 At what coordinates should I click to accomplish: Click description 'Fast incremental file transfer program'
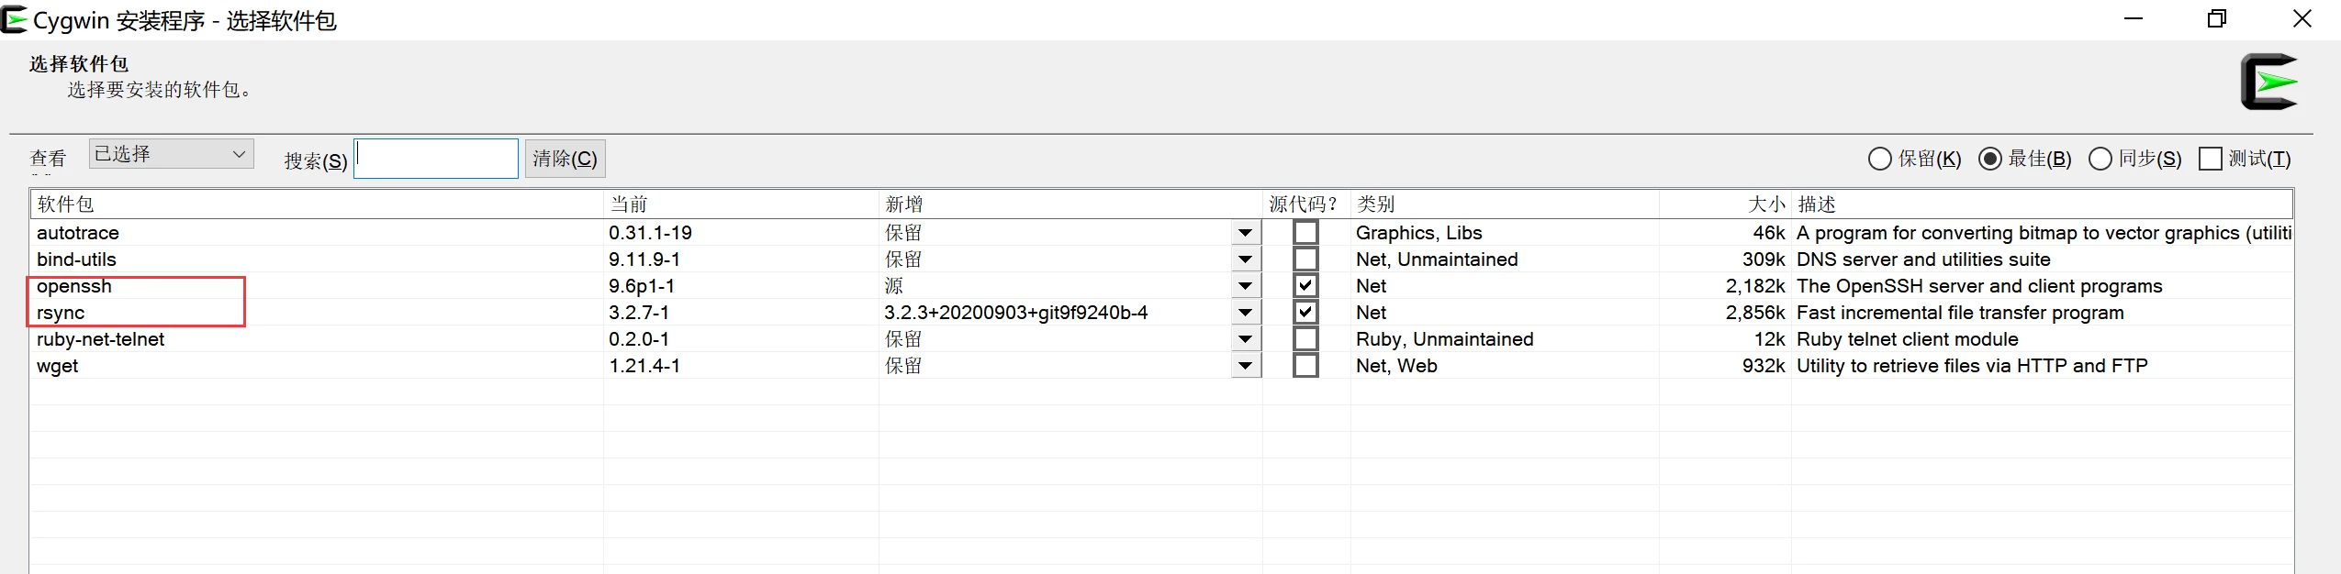1960,313
